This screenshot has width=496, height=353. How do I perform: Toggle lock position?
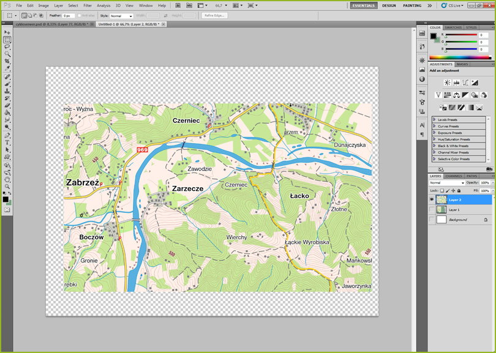pos(453,190)
